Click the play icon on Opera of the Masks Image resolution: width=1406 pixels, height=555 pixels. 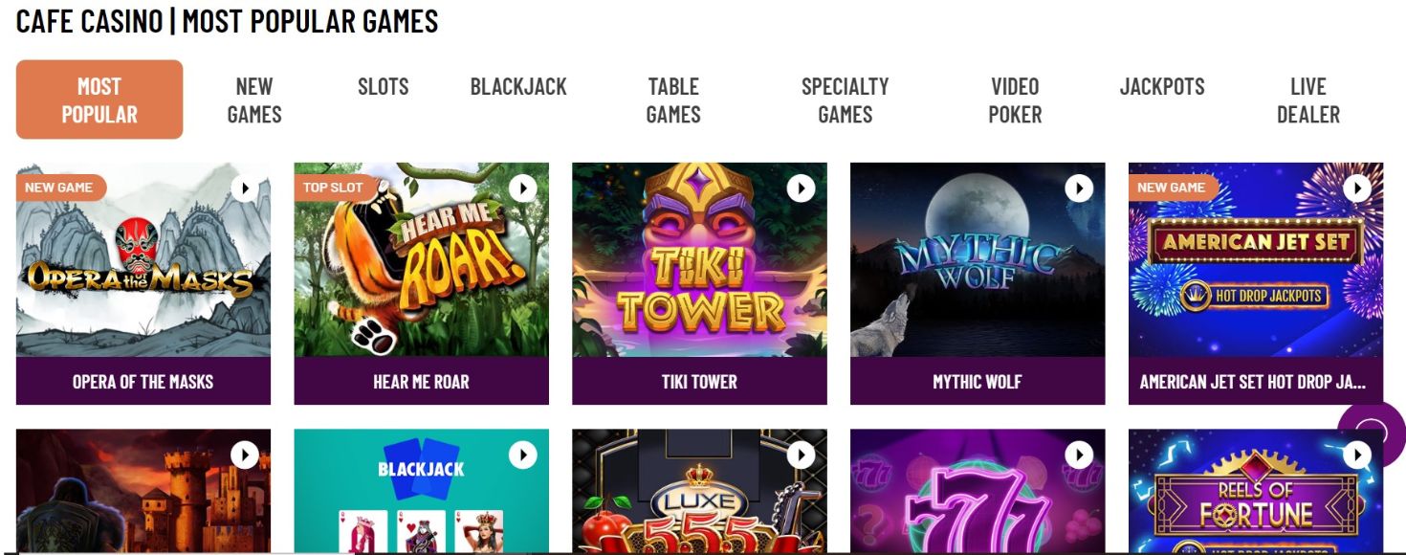pyautogui.click(x=243, y=188)
